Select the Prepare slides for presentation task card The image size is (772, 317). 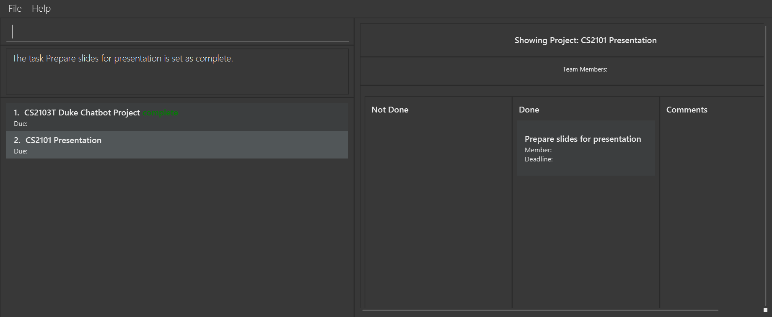585,148
